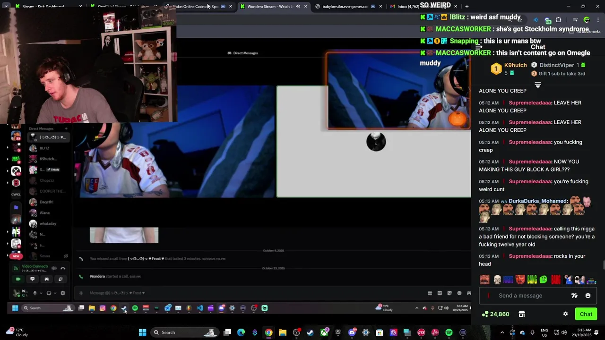605x340 pixels.
Task: Open File Explorer from taskbar
Action: pos(282,332)
